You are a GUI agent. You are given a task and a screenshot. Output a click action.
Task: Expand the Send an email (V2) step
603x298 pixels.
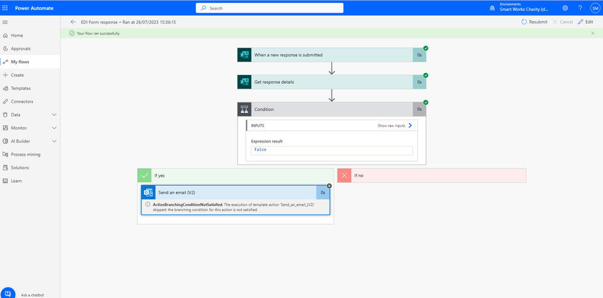pos(236,192)
